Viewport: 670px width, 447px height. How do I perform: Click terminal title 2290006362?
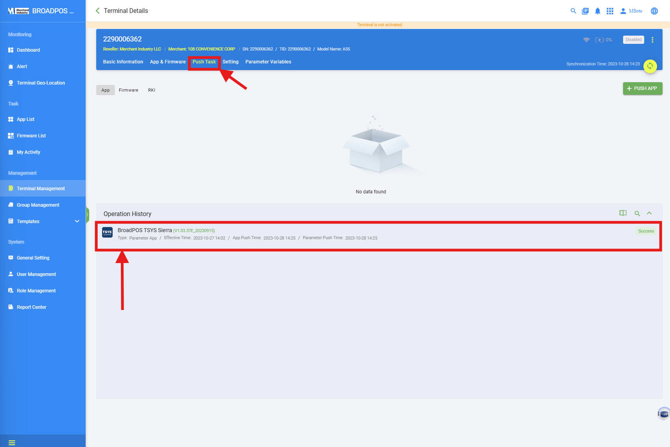pos(122,39)
